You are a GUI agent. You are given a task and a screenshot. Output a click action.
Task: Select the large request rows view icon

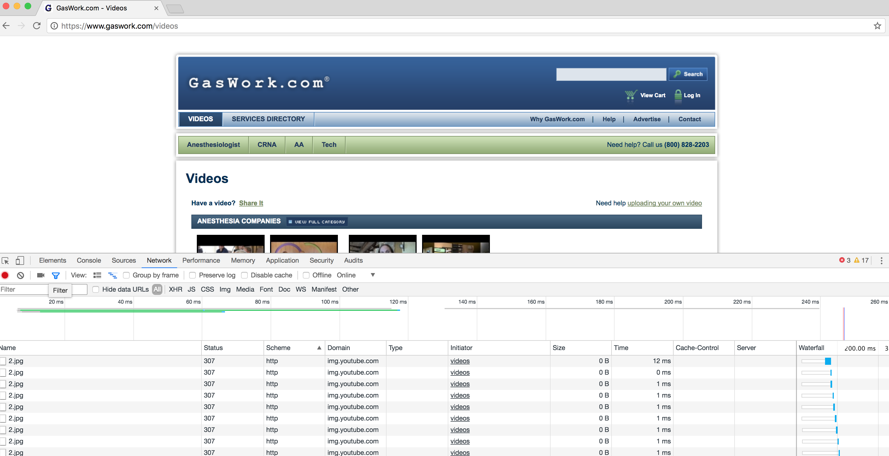(x=97, y=276)
